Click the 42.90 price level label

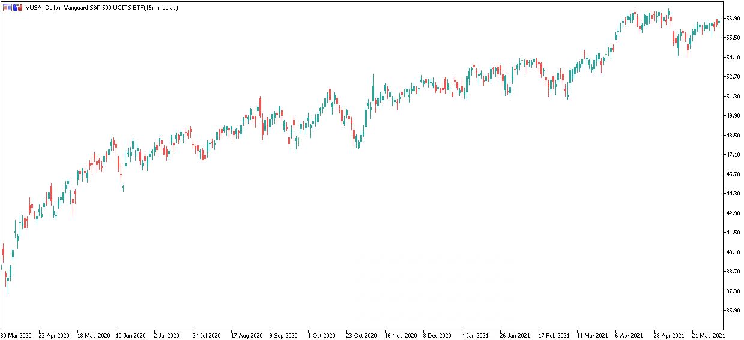(x=733, y=213)
